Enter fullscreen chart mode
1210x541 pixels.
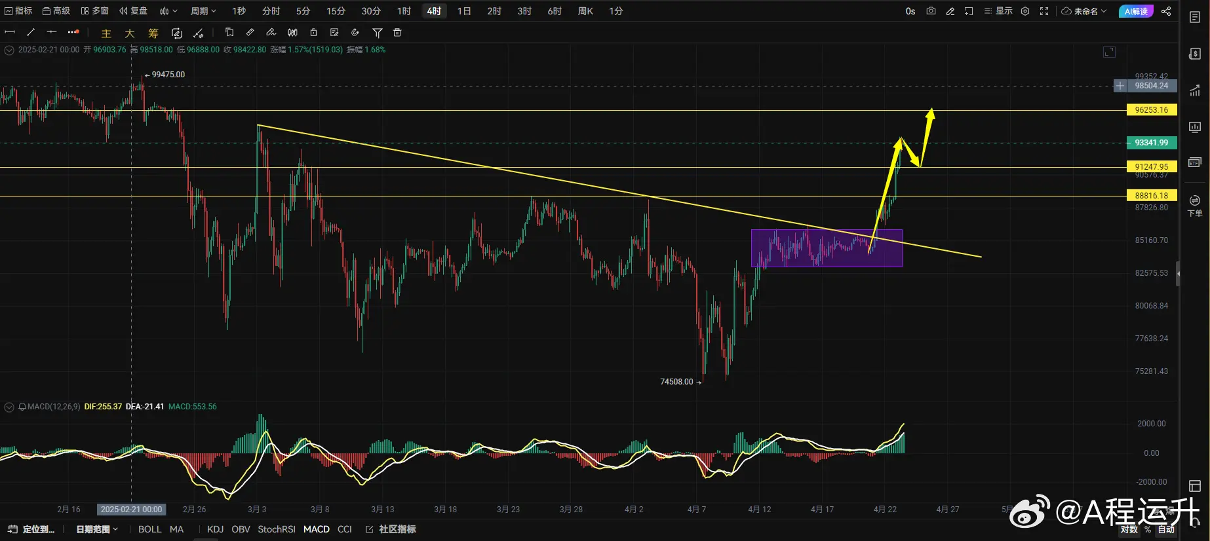1044,11
